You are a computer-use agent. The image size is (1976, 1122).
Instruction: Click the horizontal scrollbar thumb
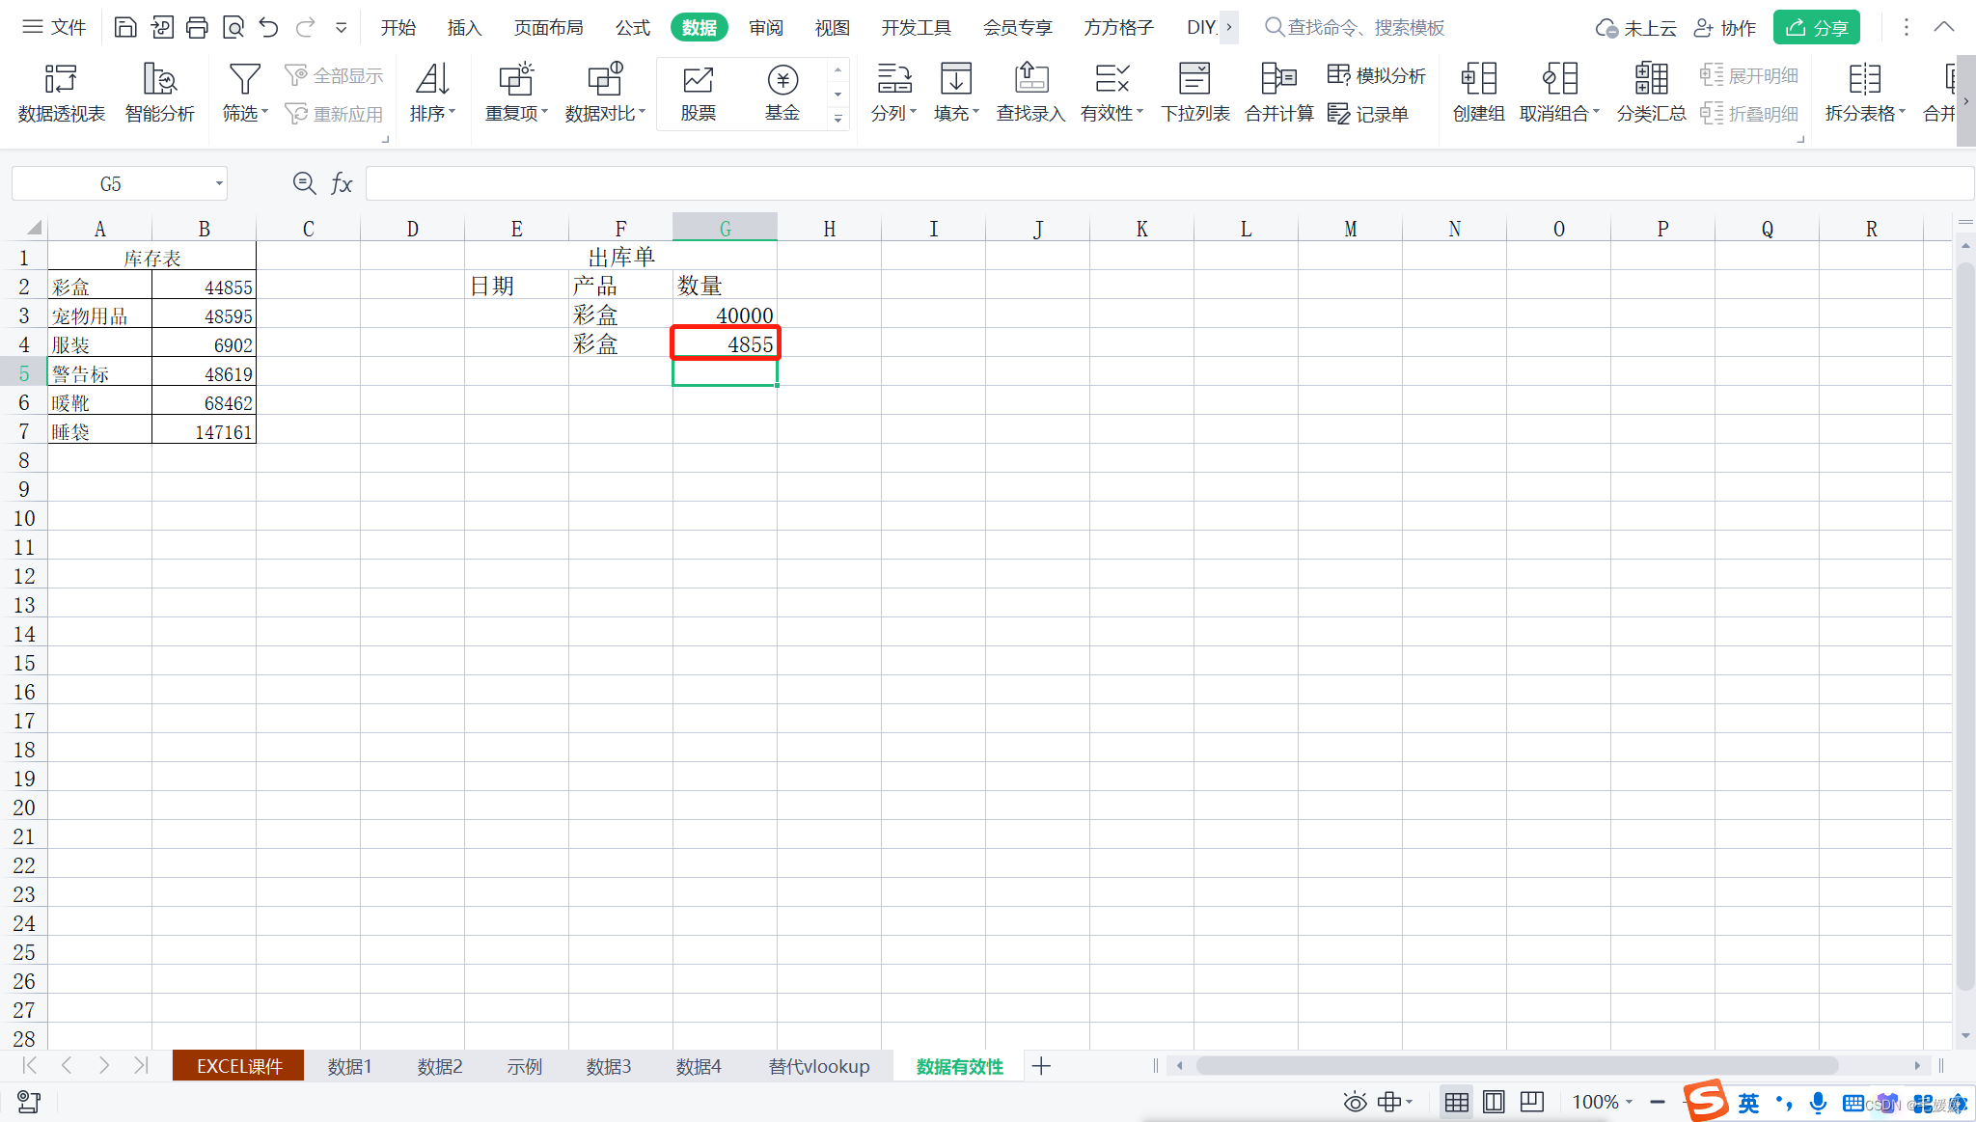1517,1065
